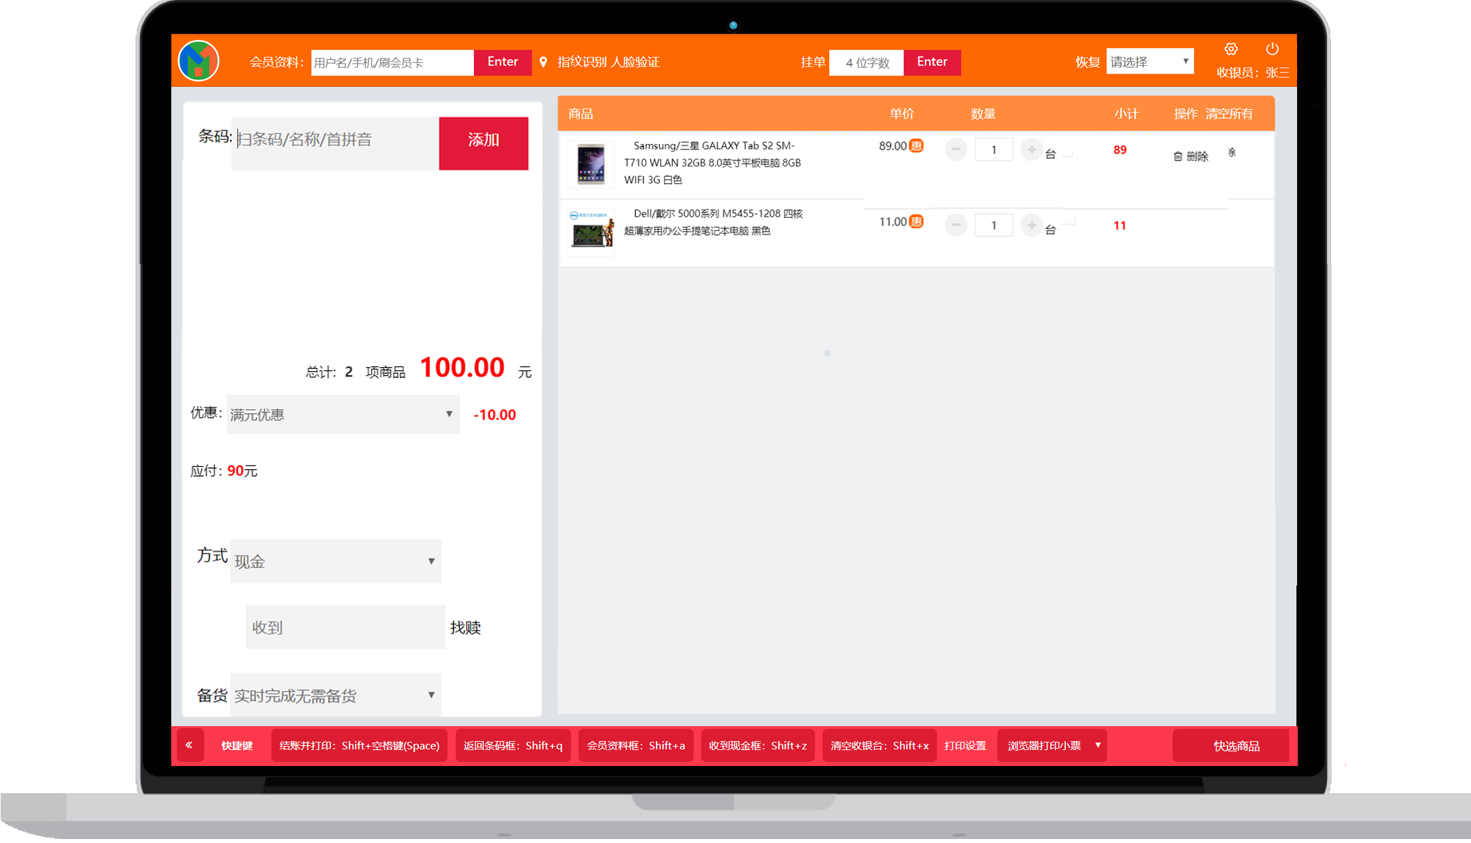Viewport: 1471px width, 843px height.
Task: Click the 100.00 total amount
Action: (462, 367)
